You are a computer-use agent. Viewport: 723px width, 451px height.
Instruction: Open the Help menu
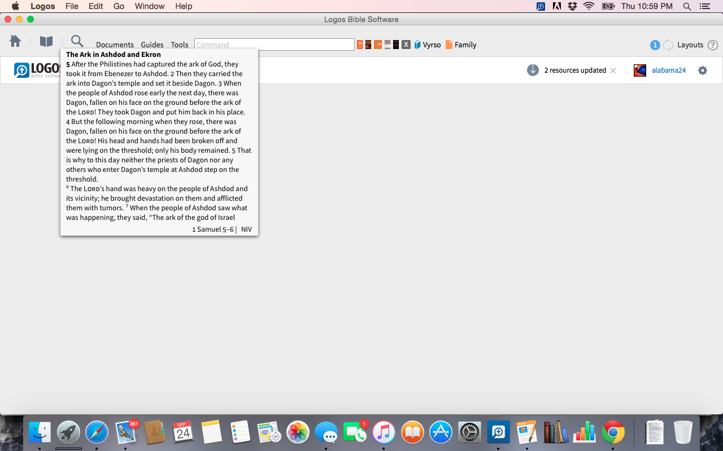184,6
